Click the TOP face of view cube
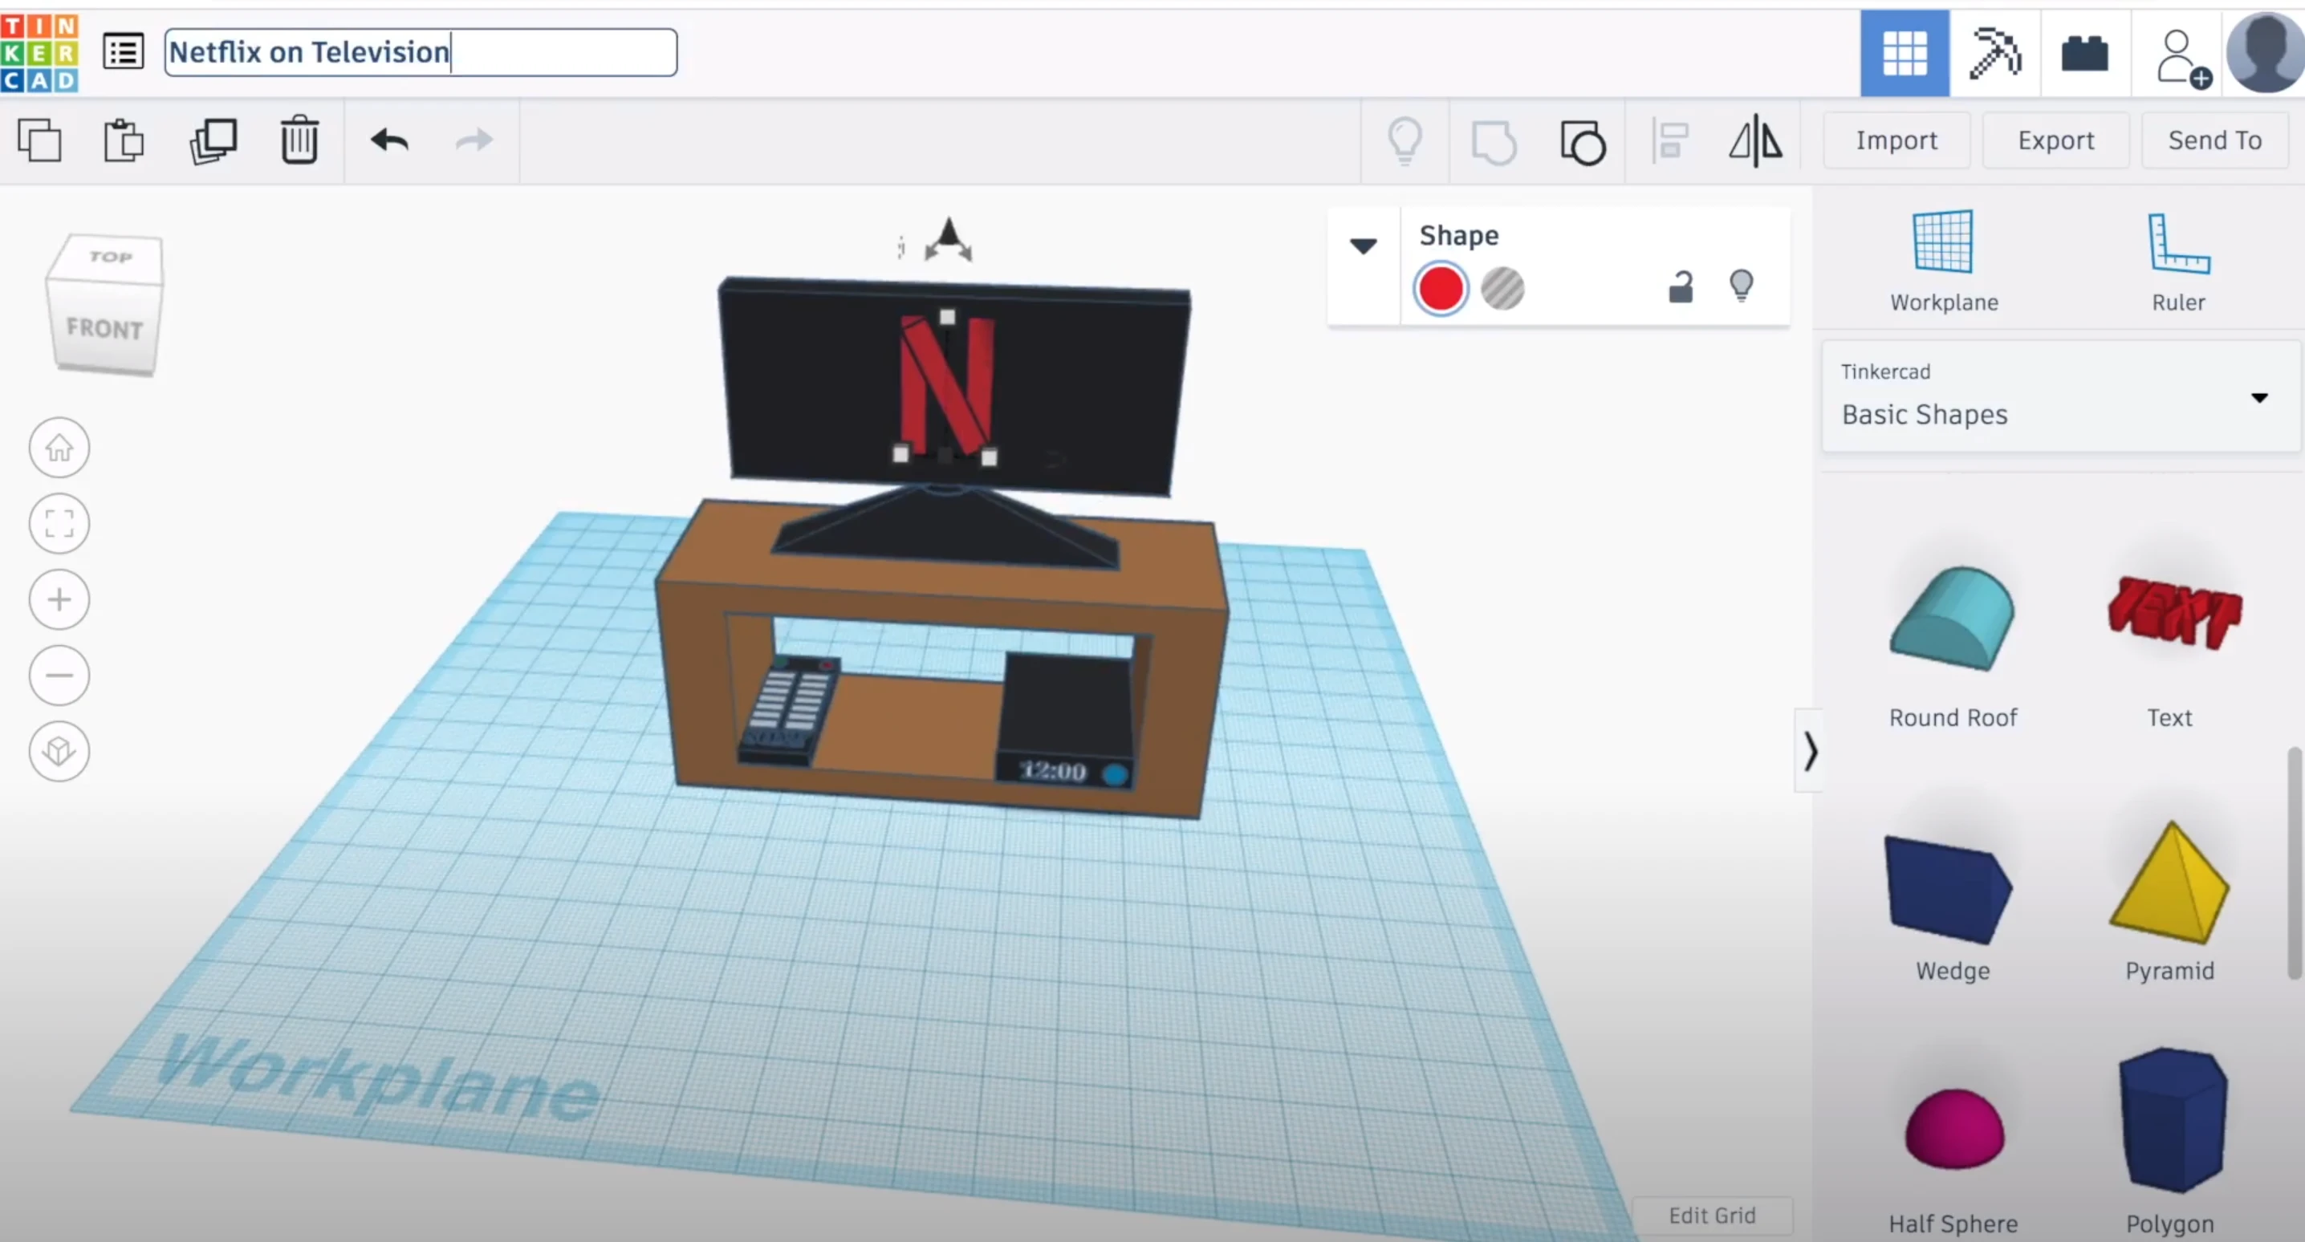2305x1242 pixels. pos(110,258)
